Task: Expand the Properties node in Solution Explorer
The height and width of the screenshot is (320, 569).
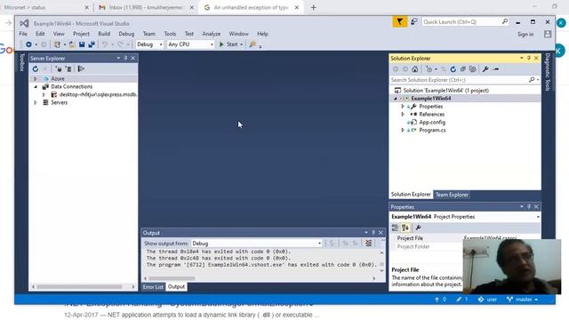Action: point(403,107)
